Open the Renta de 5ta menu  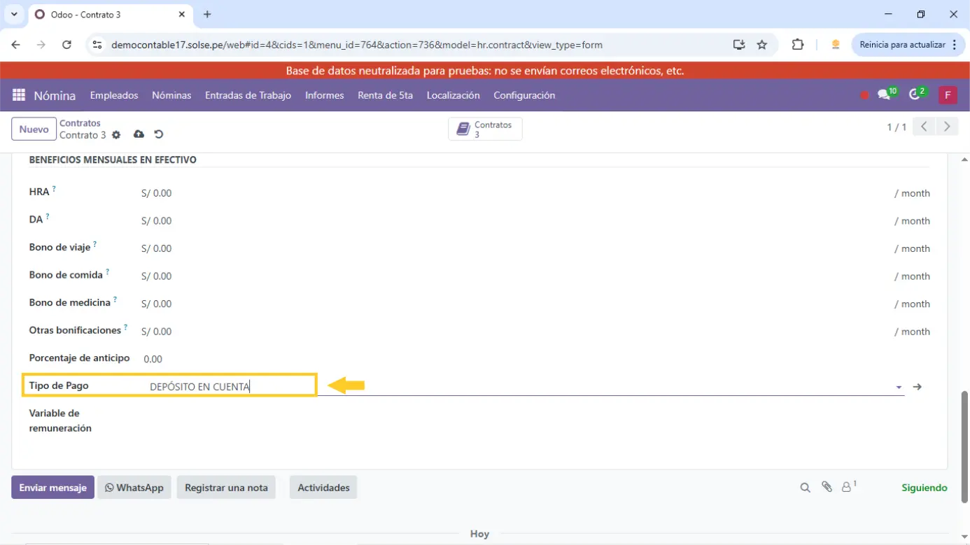point(385,95)
